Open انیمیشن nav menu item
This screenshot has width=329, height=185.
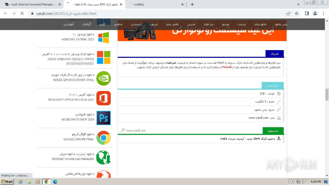pos(136,24)
